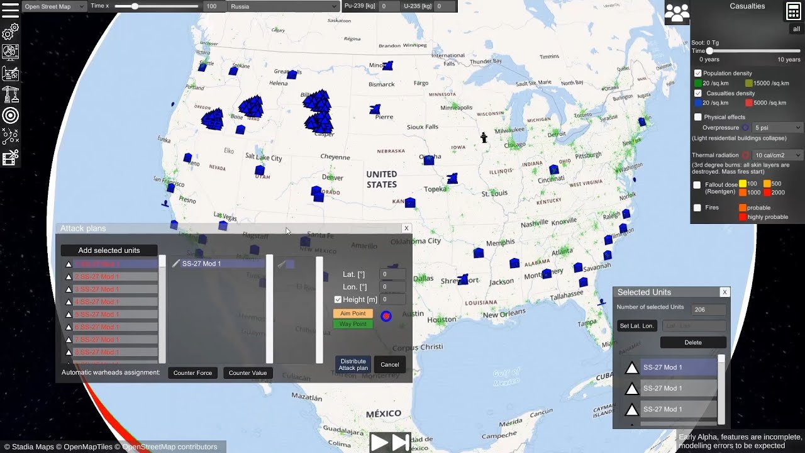Click the play simulation button
Screen dimensions: 805x453
pyautogui.click(x=379, y=442)
